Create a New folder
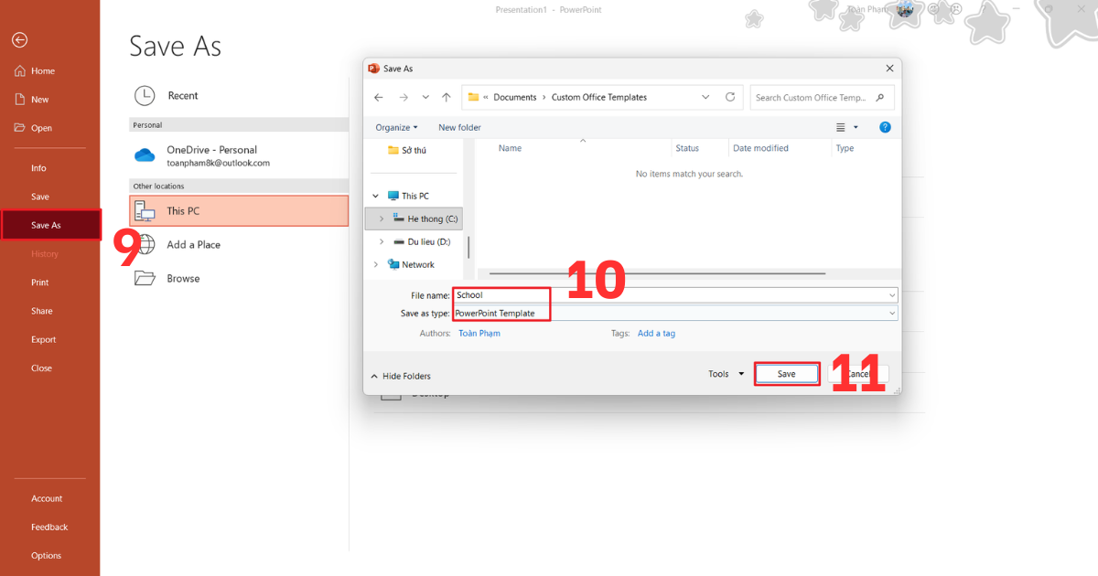 459,128
